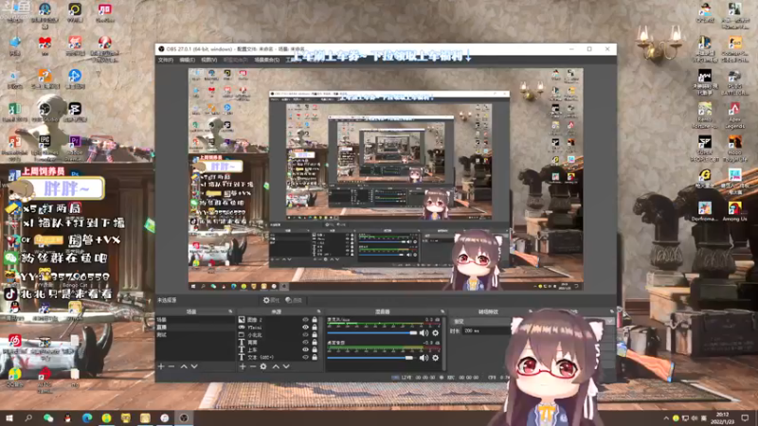
Task: Open source Filters button below preview
Action: 294,300
